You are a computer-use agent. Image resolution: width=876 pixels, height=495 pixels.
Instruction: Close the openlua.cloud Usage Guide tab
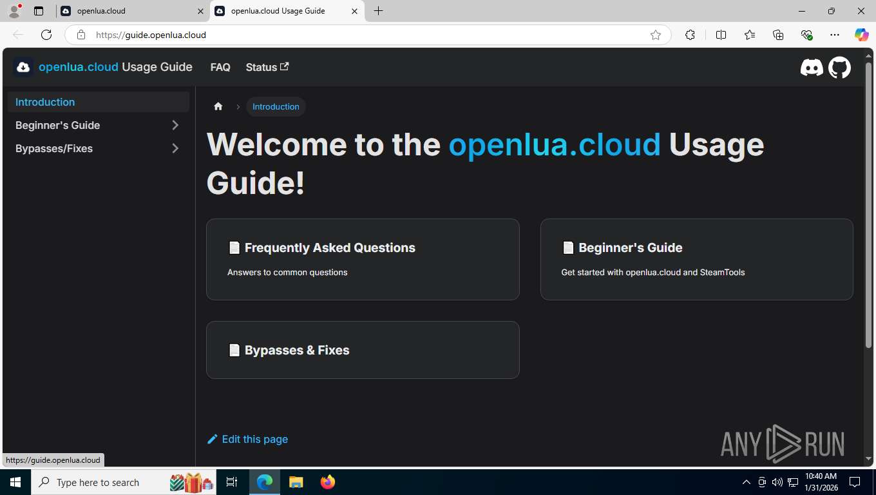(x=354, y=11)
